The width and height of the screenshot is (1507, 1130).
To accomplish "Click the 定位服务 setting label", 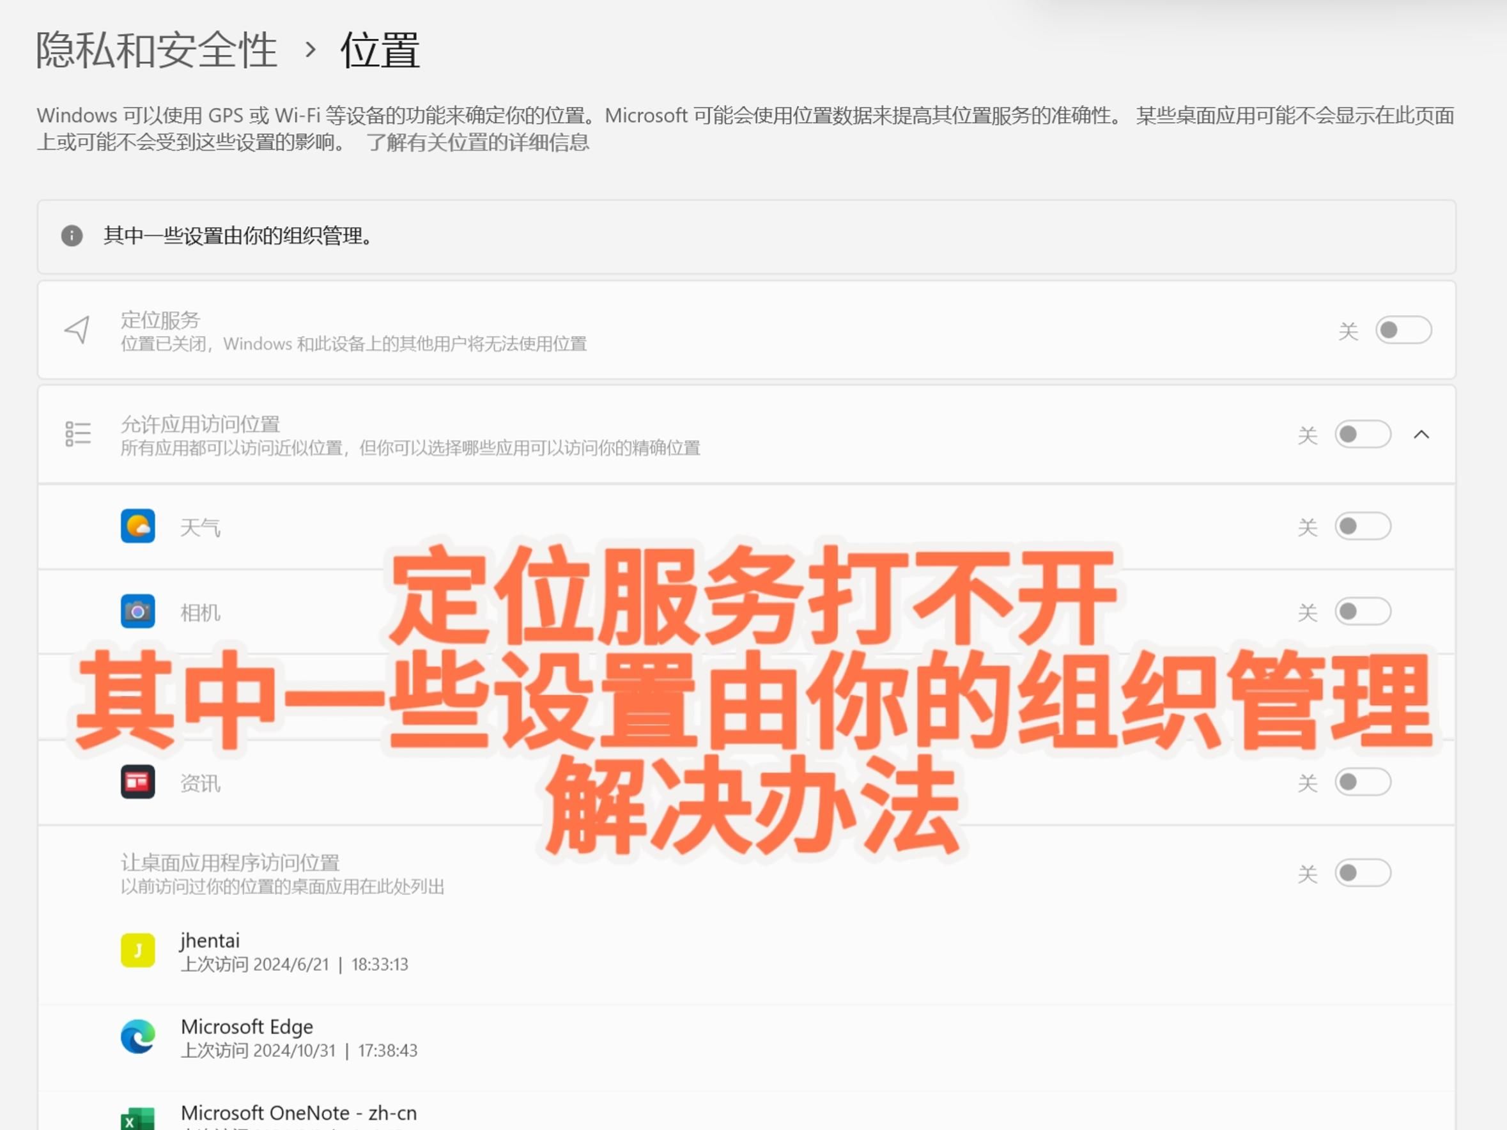I will [x=161, y=320].
